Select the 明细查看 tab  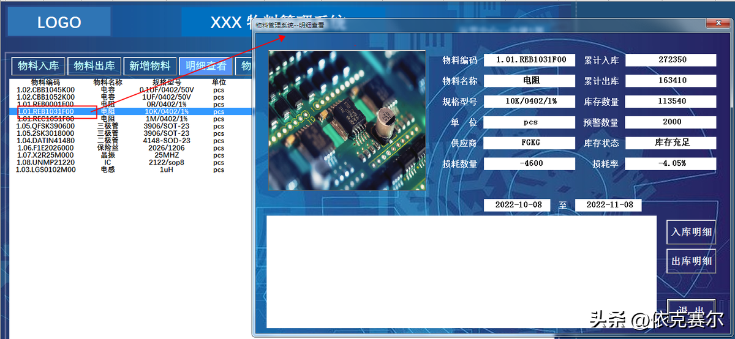(x=206, y=66)
